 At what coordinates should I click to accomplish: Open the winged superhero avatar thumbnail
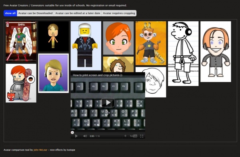click(21, 41)
